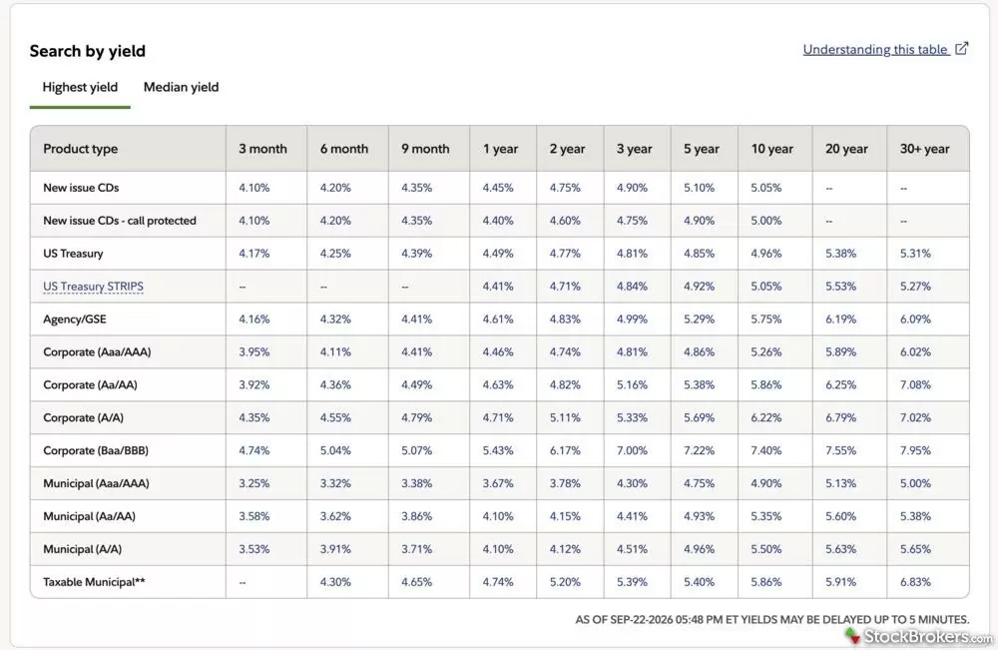Viewport: 998px width, 650px height.
Task: Select Corporate (Aaa/AAA) 3 month 3.95% yield
Action: point(253,352)
